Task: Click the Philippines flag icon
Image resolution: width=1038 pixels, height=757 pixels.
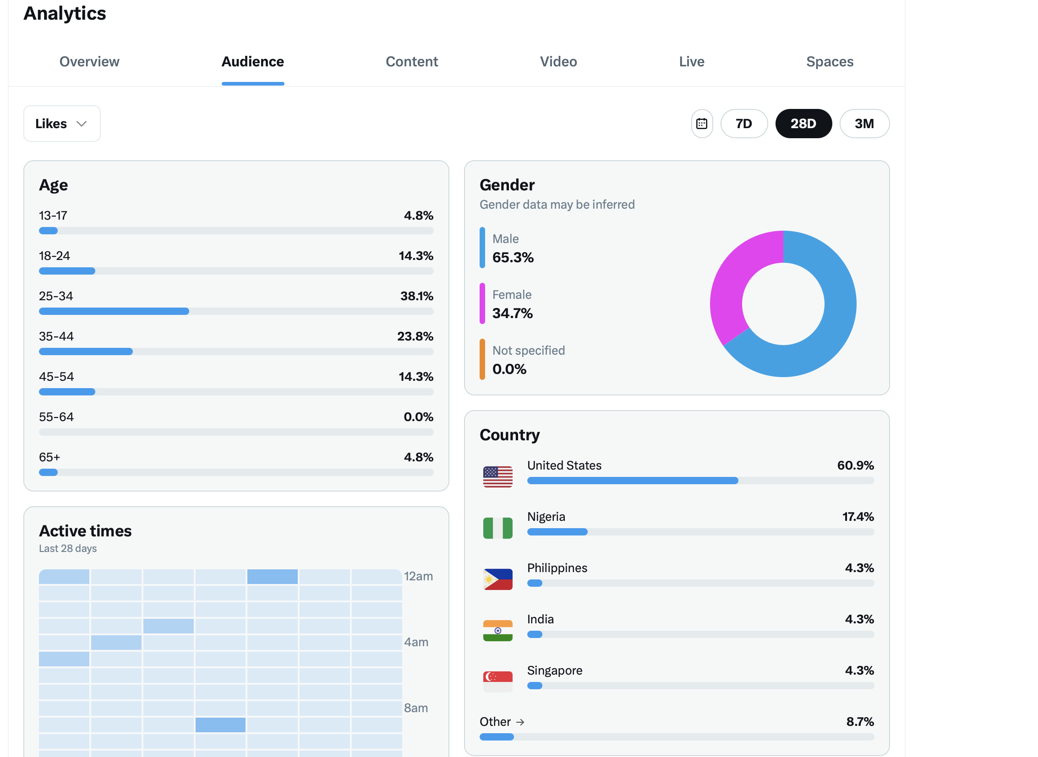Action: pos(497,579)
